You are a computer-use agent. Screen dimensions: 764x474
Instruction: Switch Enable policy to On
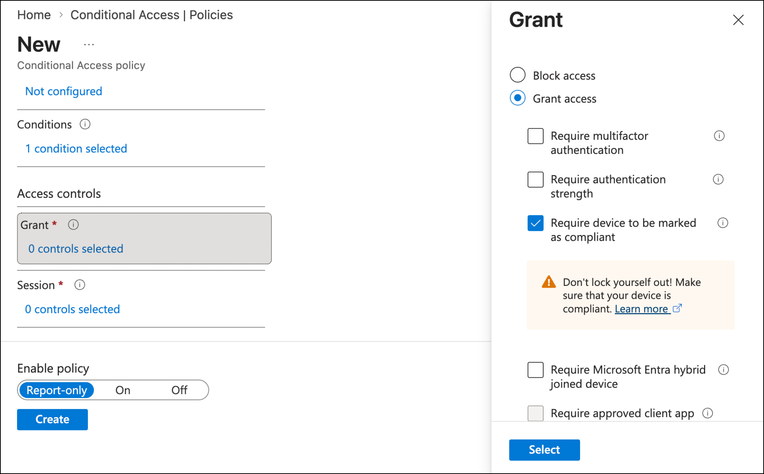[x=123, y=390]
